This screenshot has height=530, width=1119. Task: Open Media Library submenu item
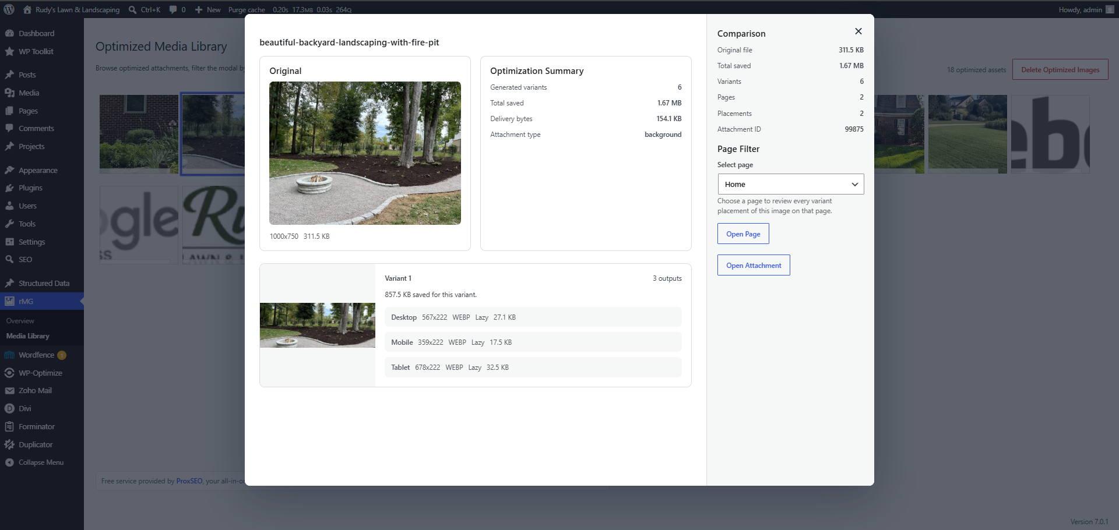27,336
